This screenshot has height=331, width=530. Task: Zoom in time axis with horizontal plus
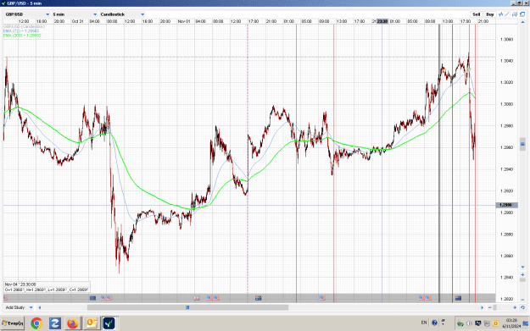(515, 307)
